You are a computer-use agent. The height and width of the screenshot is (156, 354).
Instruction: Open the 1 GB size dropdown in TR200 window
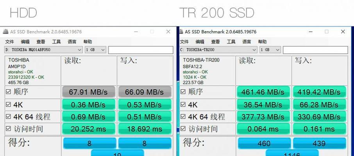pyautogui.click(x=270, y=50)
